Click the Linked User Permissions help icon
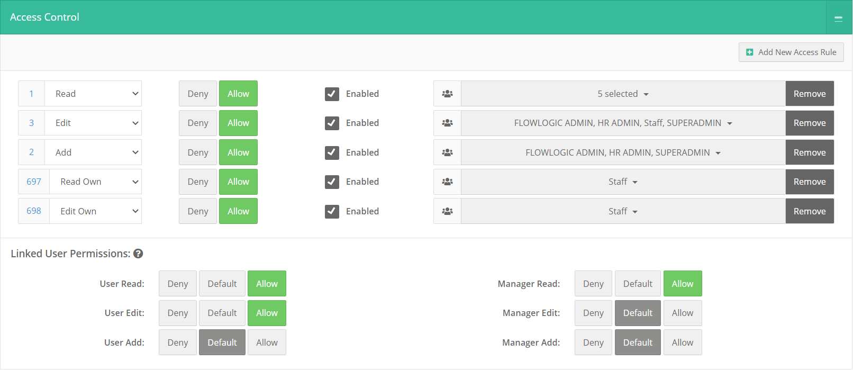The width and height of the screenshot is (853, 370). 138,254
